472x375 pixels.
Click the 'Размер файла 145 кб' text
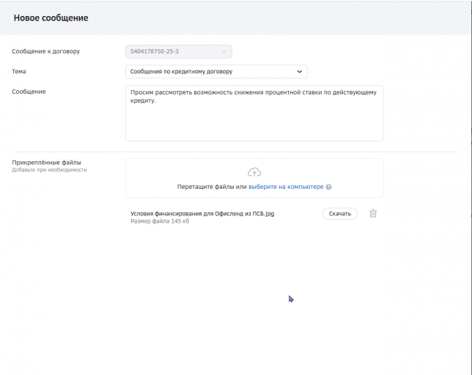pyautogui.click(x=160, y=221)
